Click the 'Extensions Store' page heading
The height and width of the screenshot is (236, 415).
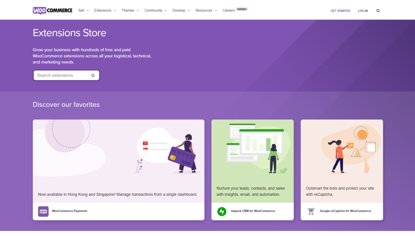point(69,33)
